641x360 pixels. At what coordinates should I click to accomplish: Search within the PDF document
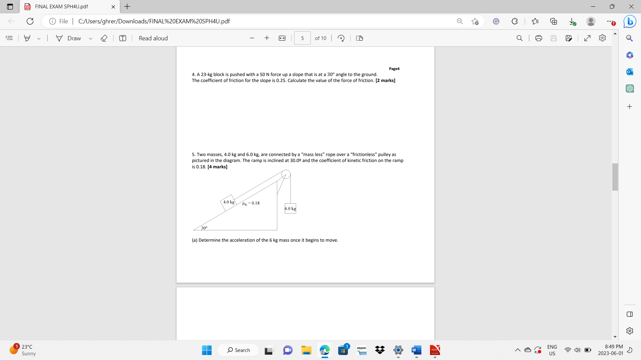pos(519,38)
